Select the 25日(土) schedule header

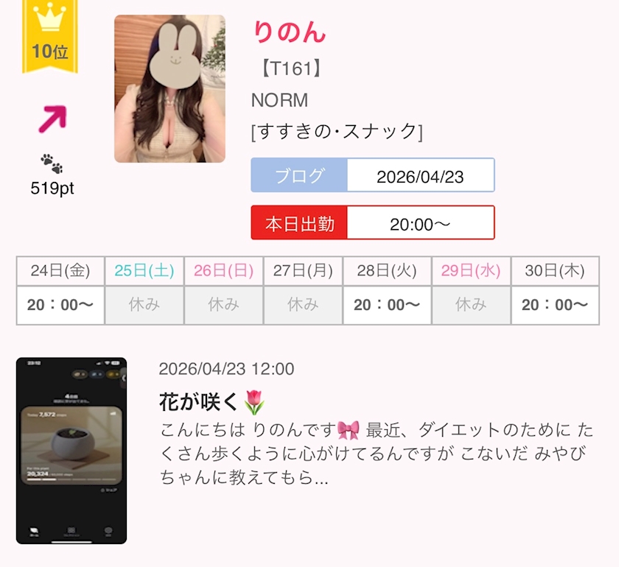(x=144, y=271)
